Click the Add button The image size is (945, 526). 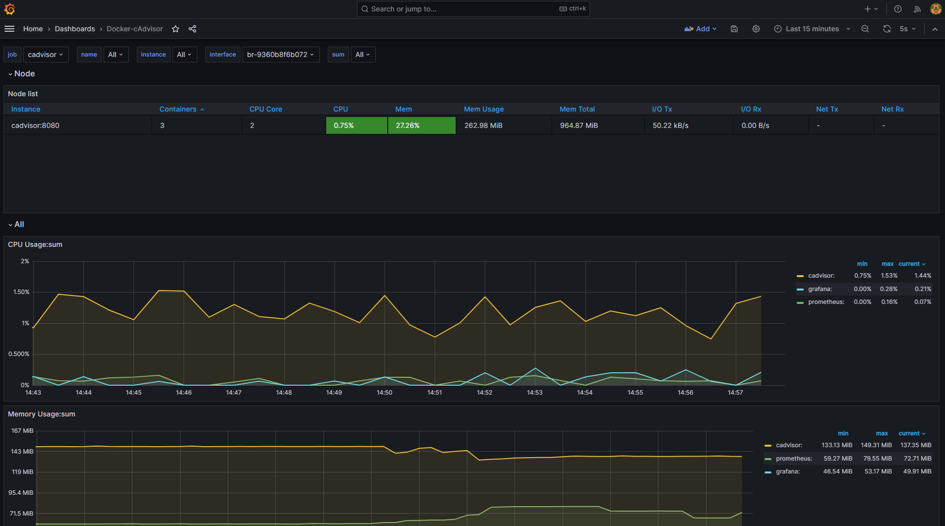click(701, 29)
